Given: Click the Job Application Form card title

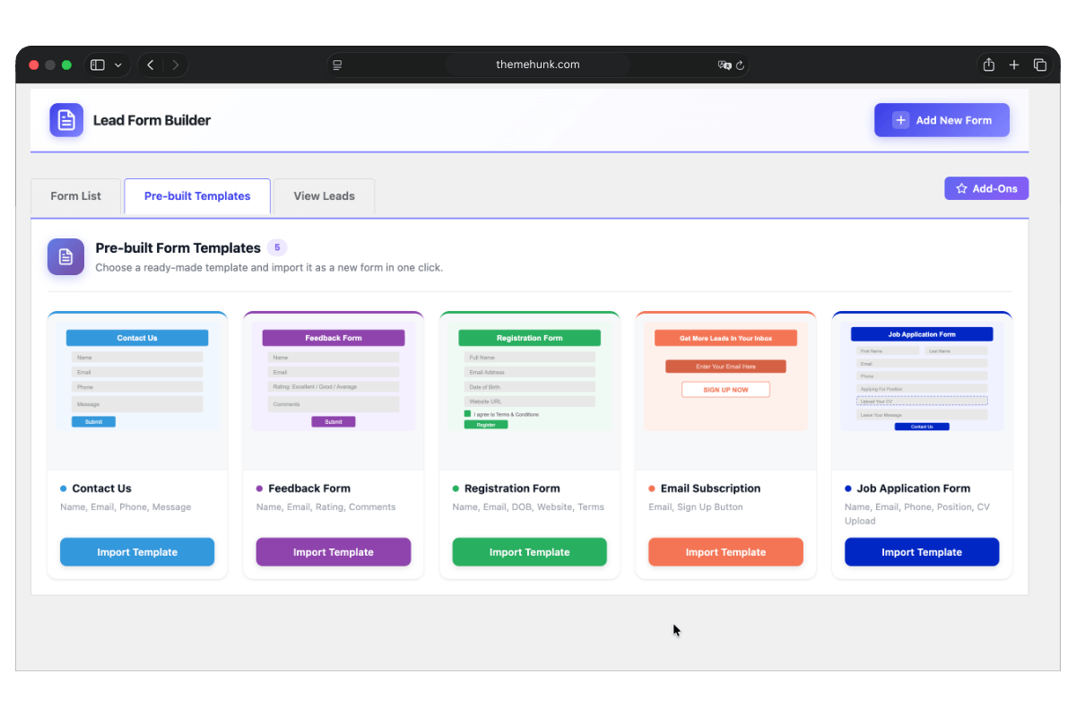Looking at the screenshot, I should (914, 488).
